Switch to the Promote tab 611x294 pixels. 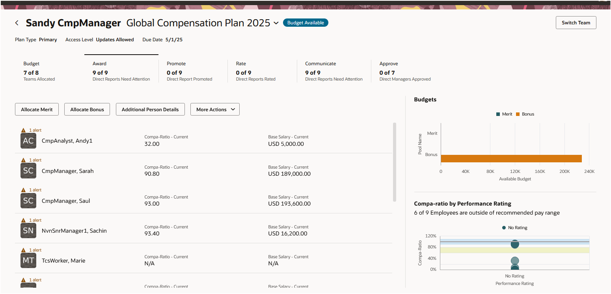tap(189, 71)
